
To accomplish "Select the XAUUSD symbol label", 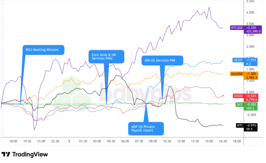I will [x=236, y=74].
